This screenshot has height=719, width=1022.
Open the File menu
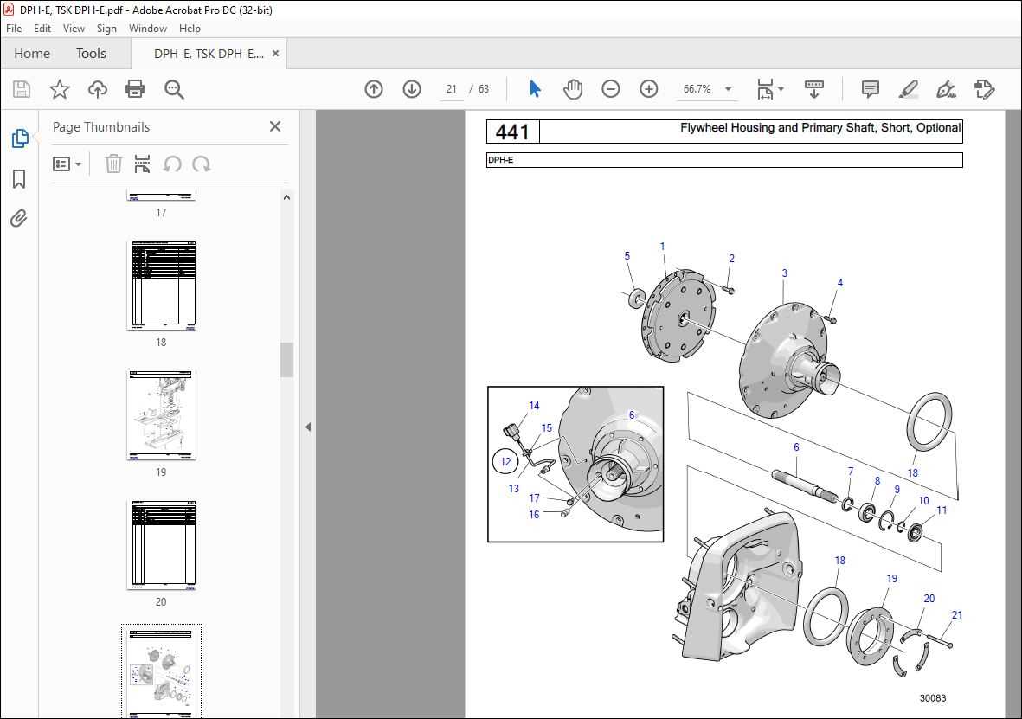tap(14, 29)
